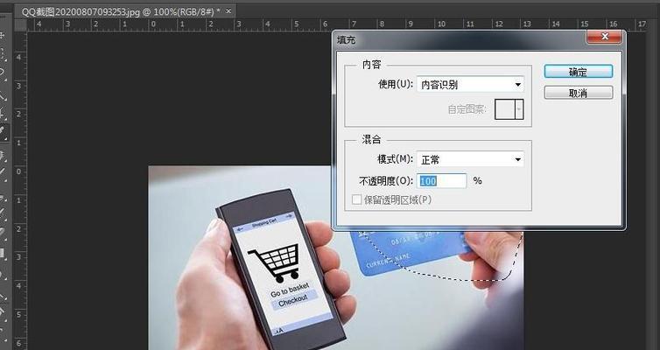Click the shopping cart on the phone photo
This screenshot has width=660, height=350.
[276, 263]
